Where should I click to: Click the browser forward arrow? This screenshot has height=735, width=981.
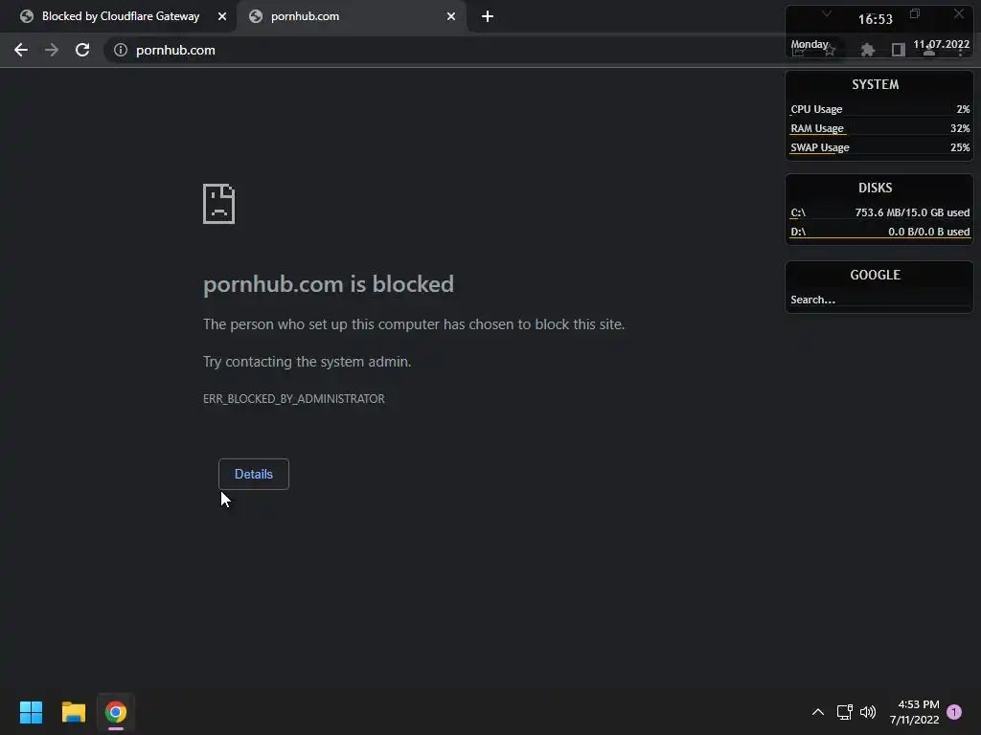pyautogui.click(x=52, y=50)
